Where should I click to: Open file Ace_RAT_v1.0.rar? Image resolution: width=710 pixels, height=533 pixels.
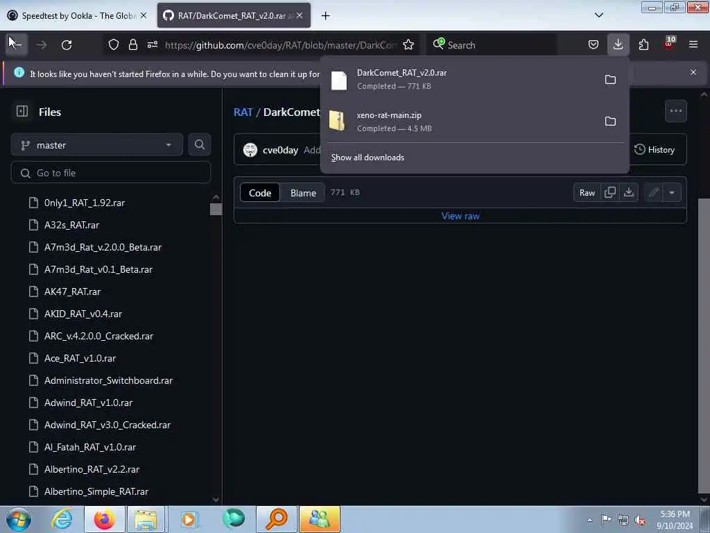click(80, 359)
